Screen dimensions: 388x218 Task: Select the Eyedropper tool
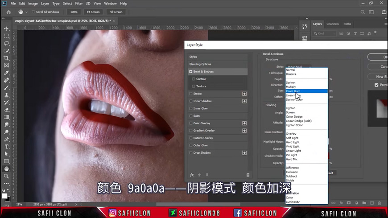[x=6, y=73]
